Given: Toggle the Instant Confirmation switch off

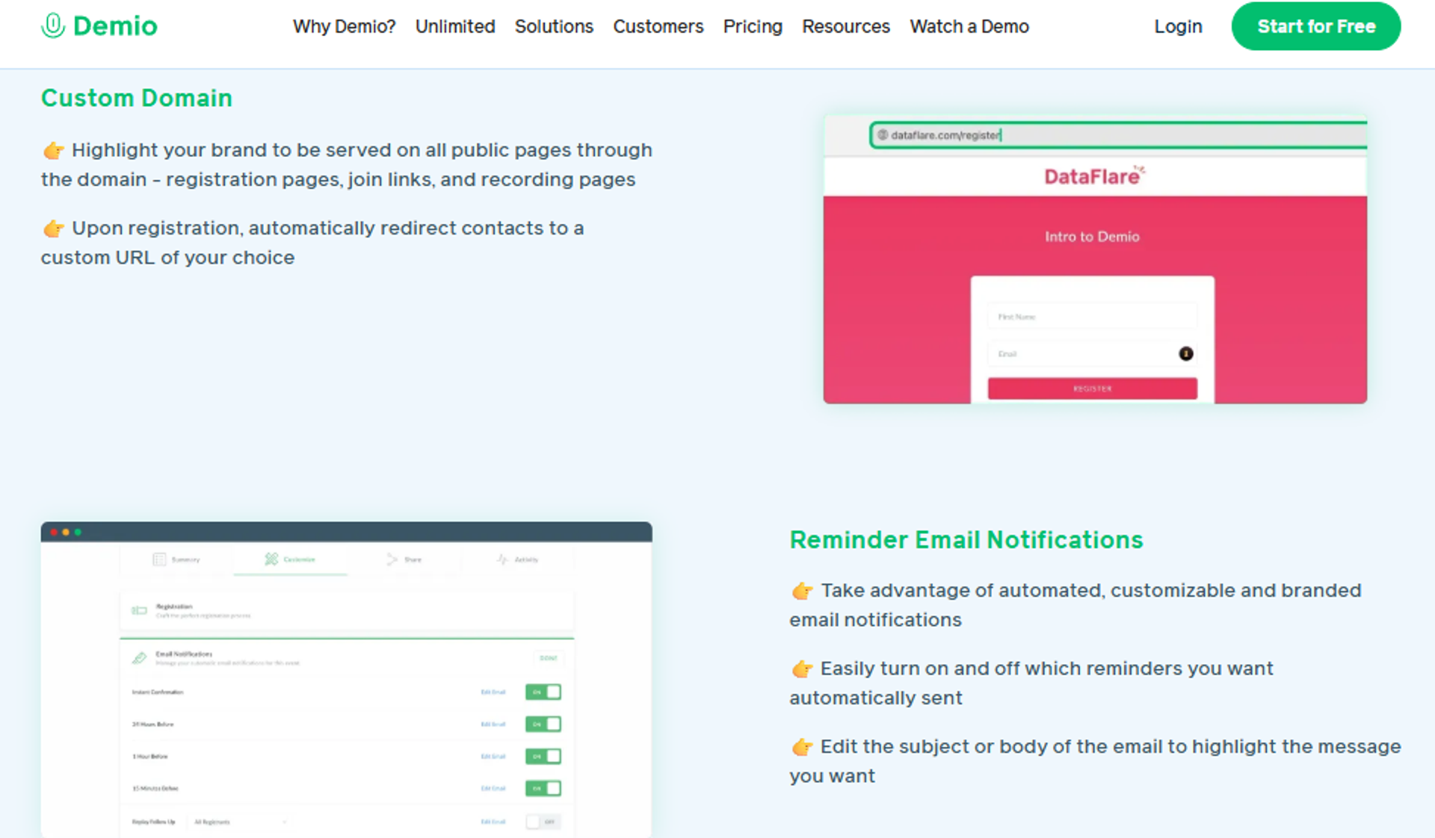Looking at the screenshot, I should point(543,692).
